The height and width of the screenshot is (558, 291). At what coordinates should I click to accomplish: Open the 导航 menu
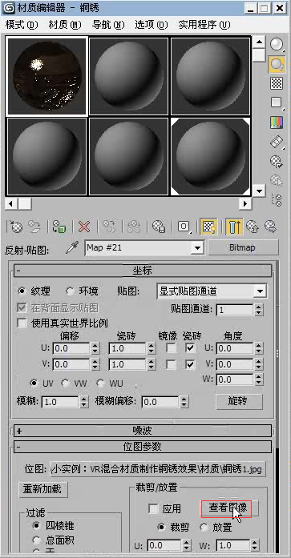point(108,25)
